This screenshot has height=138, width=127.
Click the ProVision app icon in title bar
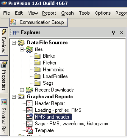tap(4, 3)
